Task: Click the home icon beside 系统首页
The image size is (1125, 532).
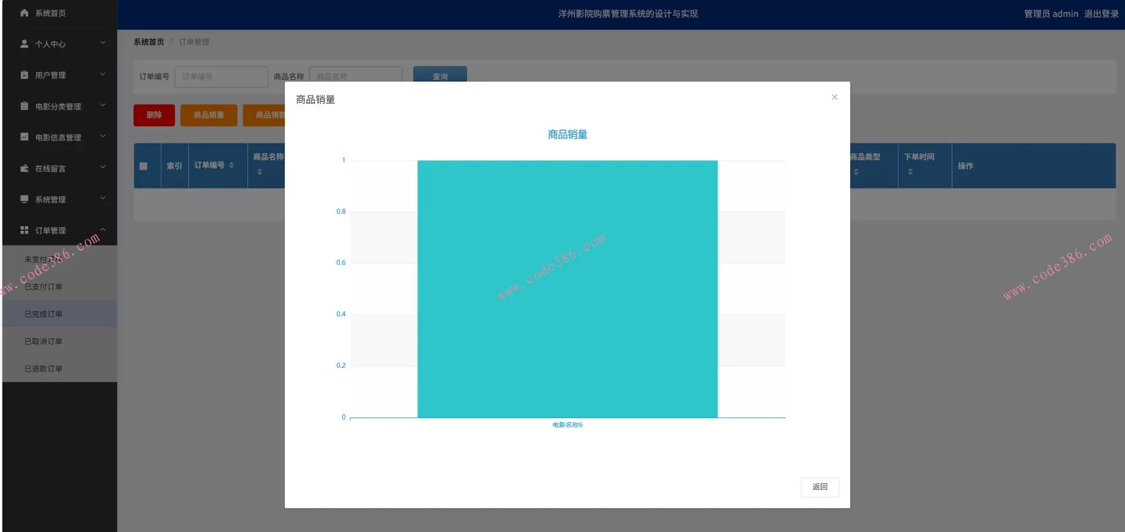Action: point(24,13)
